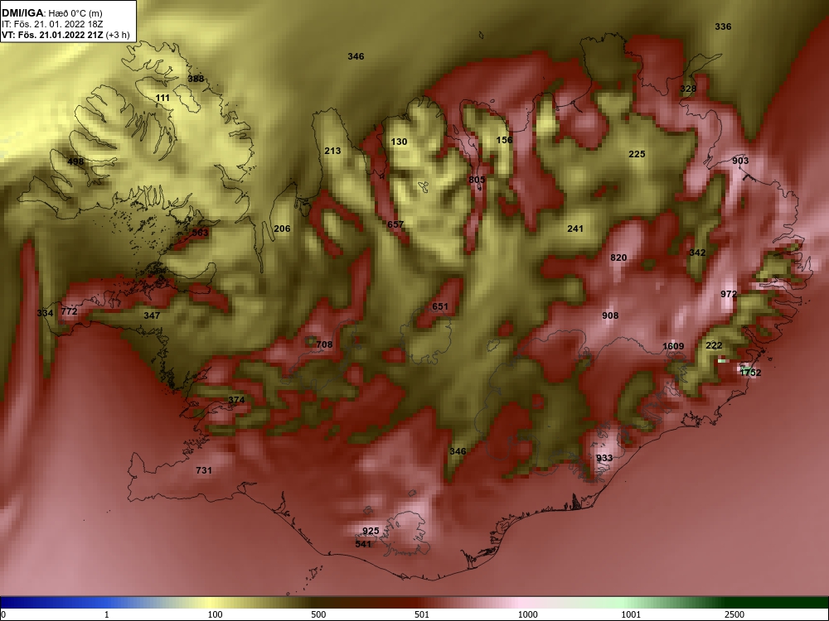Select the 213 value label
This screenshot has height=621, width=829.
(332, 151)
